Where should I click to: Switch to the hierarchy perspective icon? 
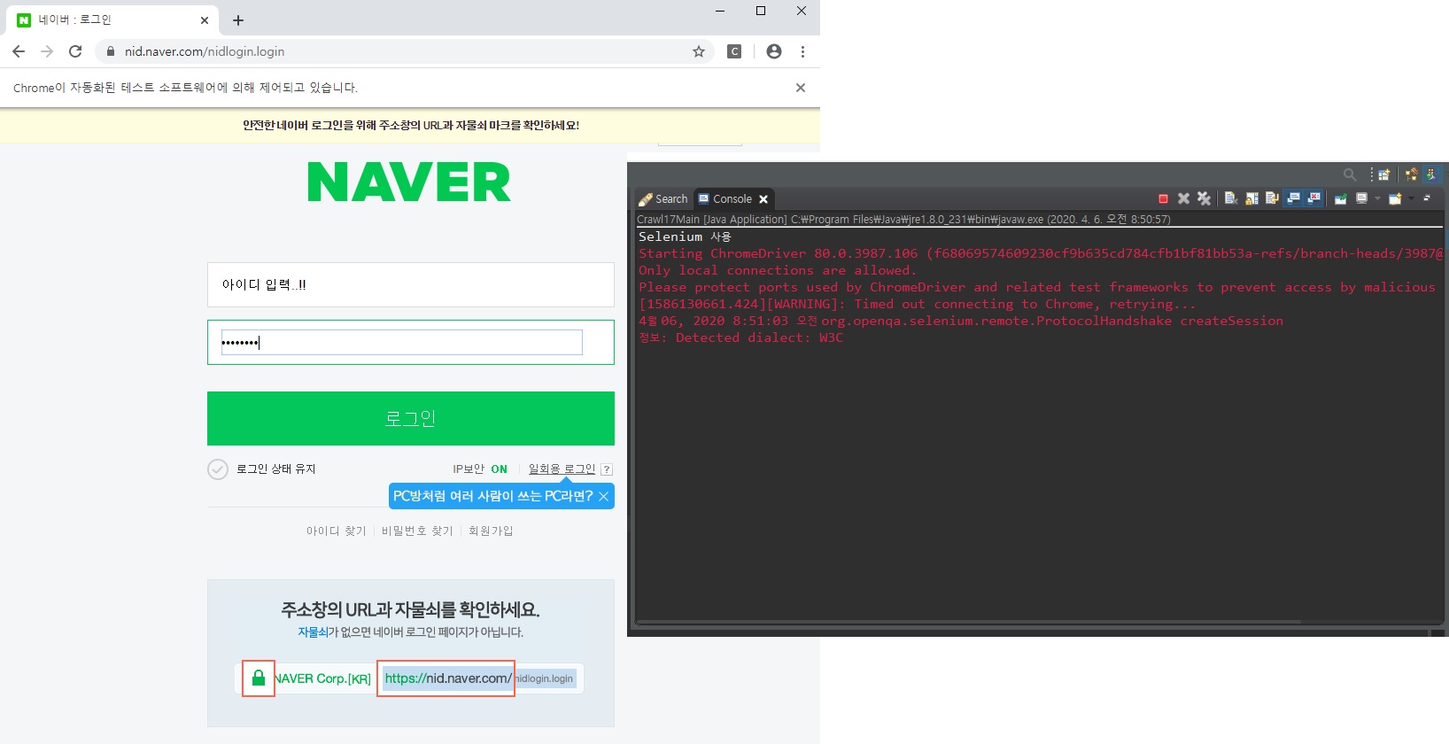tap(1412, 174)
